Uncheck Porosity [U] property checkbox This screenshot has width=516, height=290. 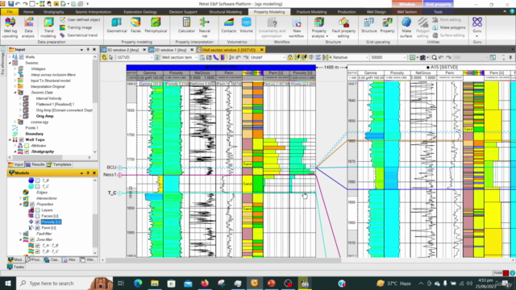tap(38, 222)
